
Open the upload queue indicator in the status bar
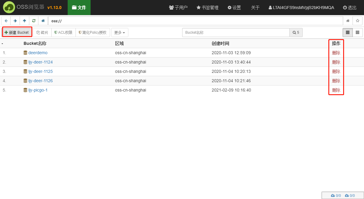(336, 195)
